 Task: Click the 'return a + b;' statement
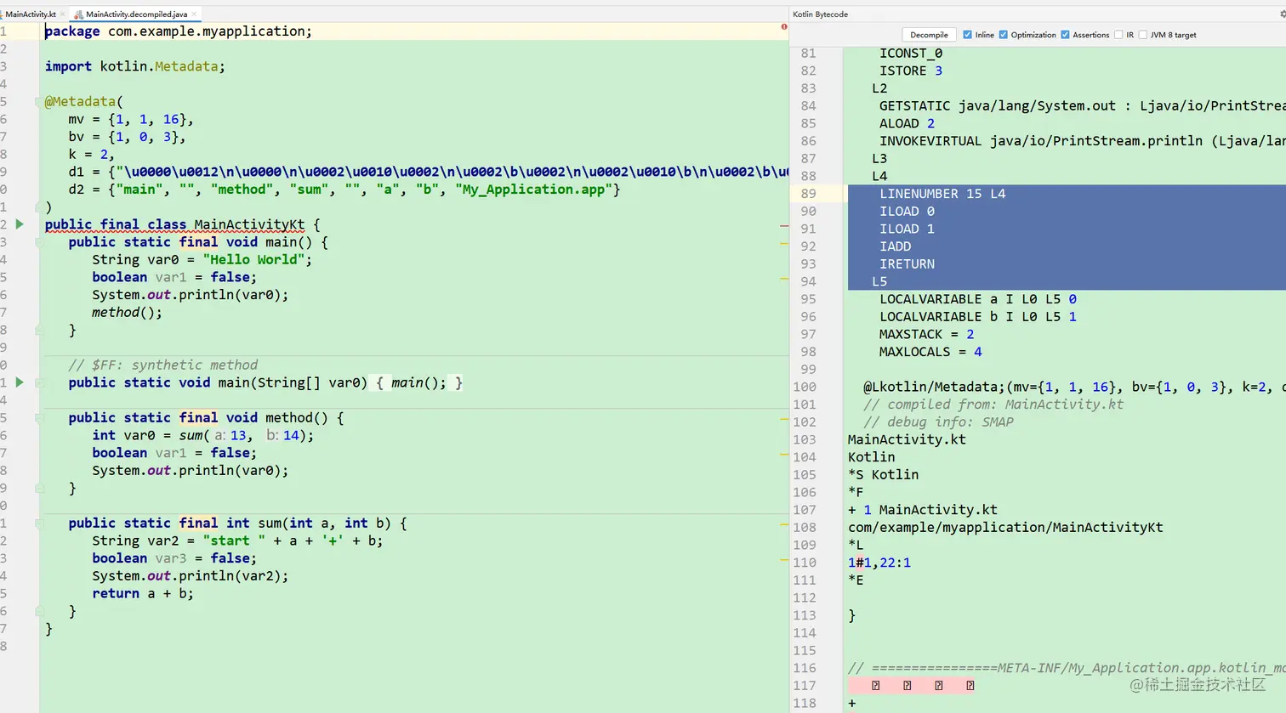click(x=143, y=593)
